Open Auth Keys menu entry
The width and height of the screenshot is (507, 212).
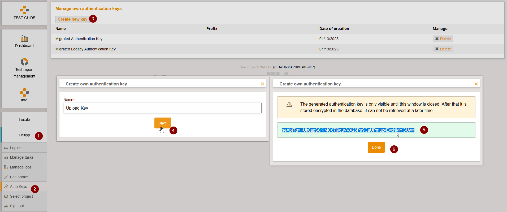(24, 187)
